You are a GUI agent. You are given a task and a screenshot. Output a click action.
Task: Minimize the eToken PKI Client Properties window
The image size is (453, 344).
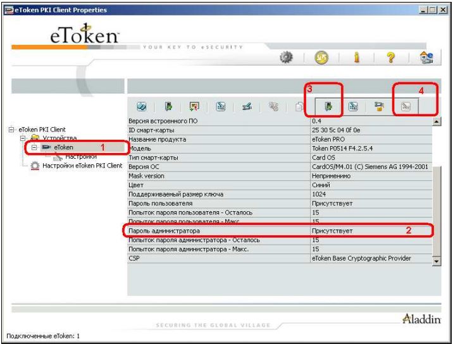423,10
